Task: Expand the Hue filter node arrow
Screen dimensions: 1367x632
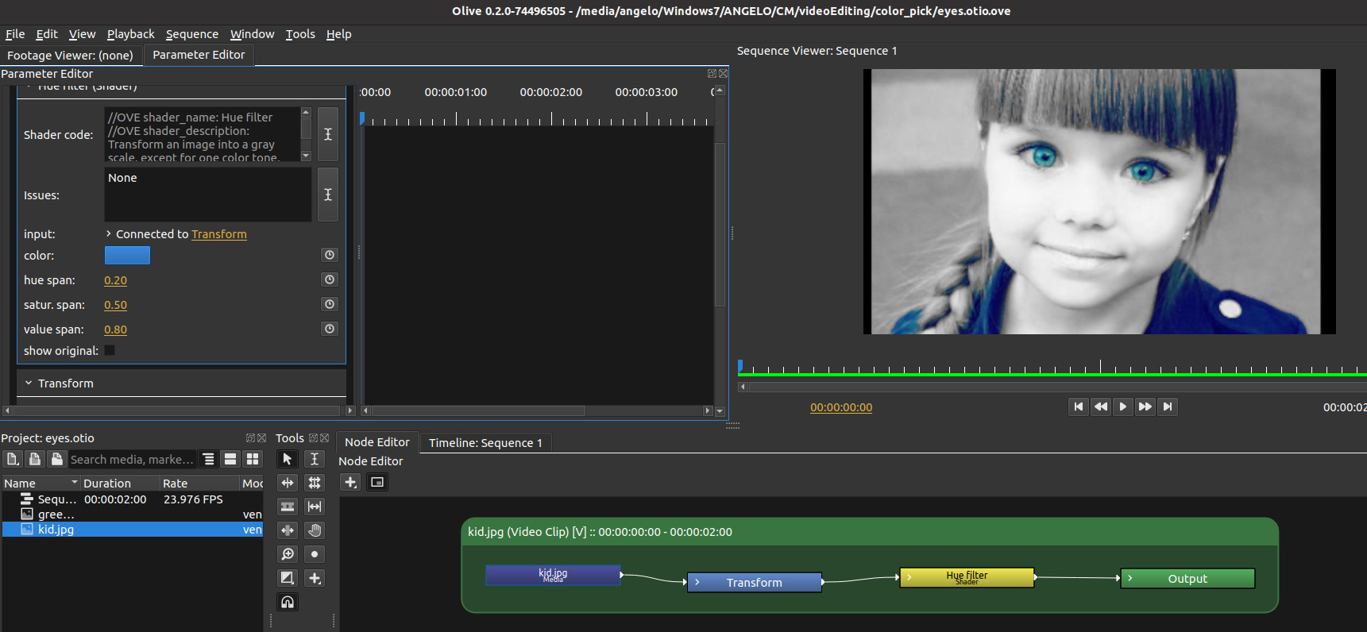Action: (909, 577)
